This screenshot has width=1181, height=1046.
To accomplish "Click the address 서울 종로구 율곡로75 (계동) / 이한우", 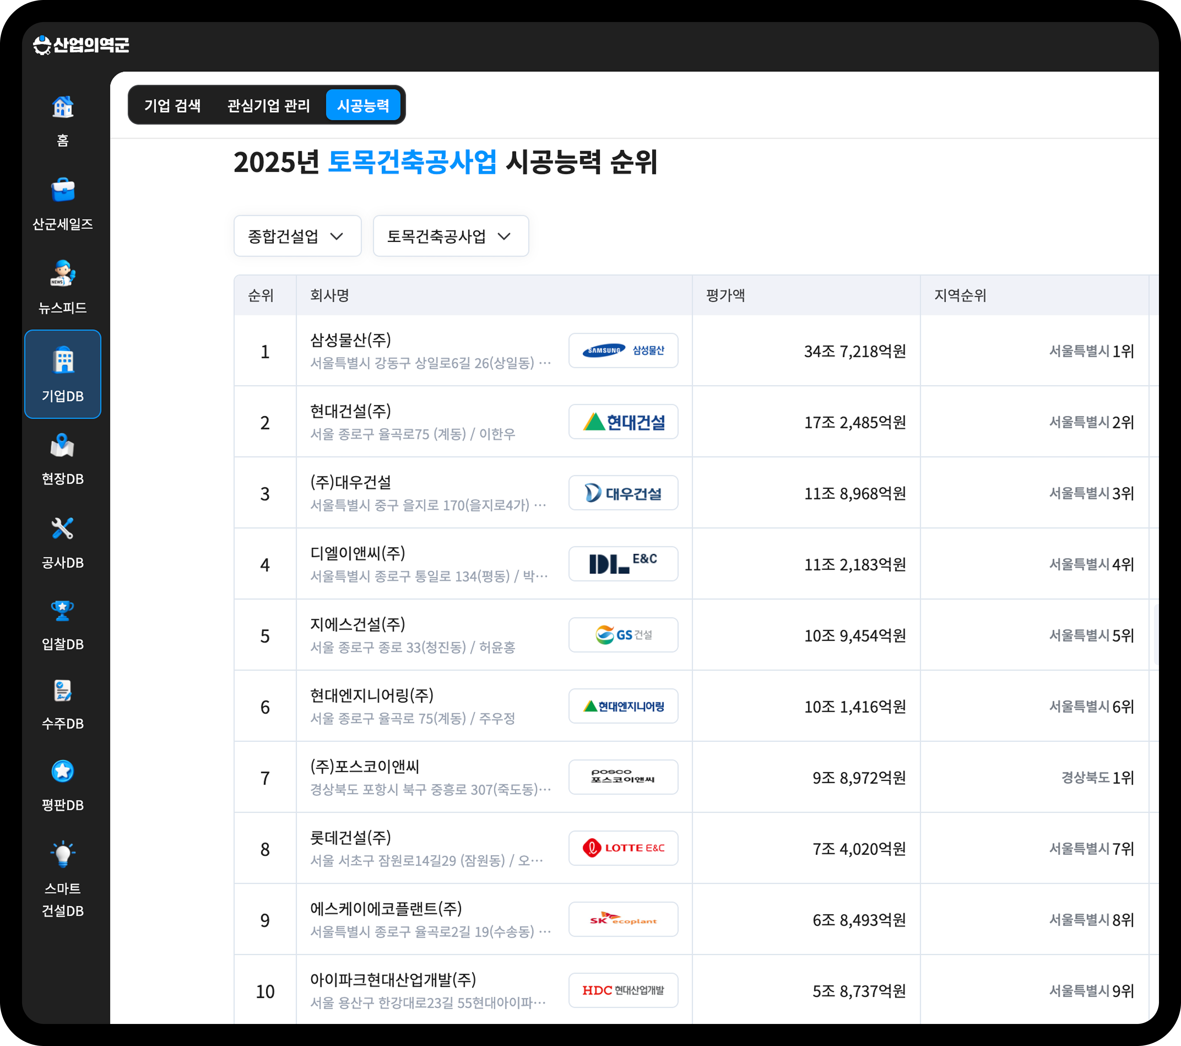I will (x=412, y=434).
